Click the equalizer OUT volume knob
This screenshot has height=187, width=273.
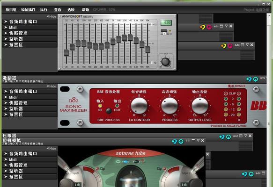[x=165, y=62]
